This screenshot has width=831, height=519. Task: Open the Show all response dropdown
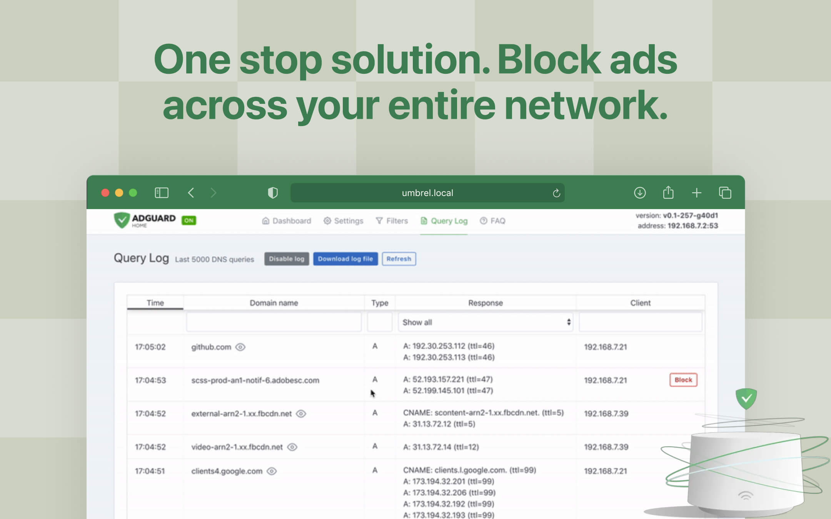(486, 322)
